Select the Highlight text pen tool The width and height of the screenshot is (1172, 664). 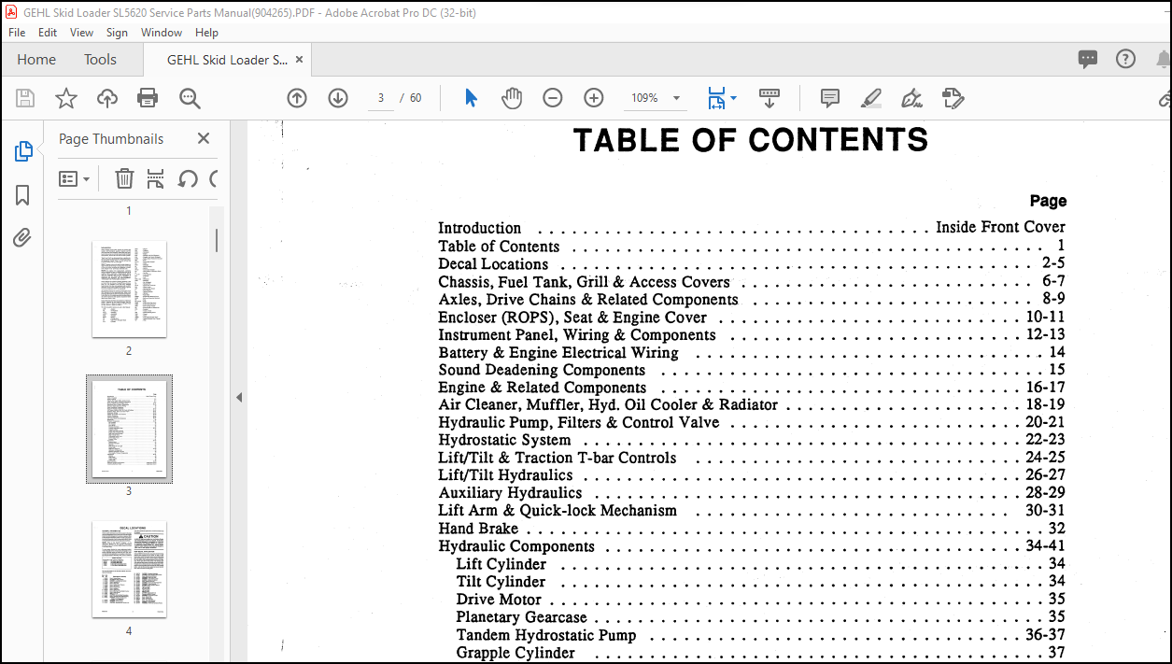coord(870,98)
